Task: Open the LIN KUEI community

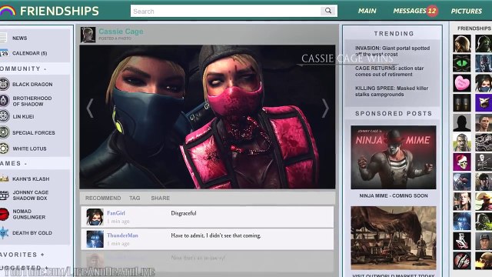Action: (x=23, y=116)
